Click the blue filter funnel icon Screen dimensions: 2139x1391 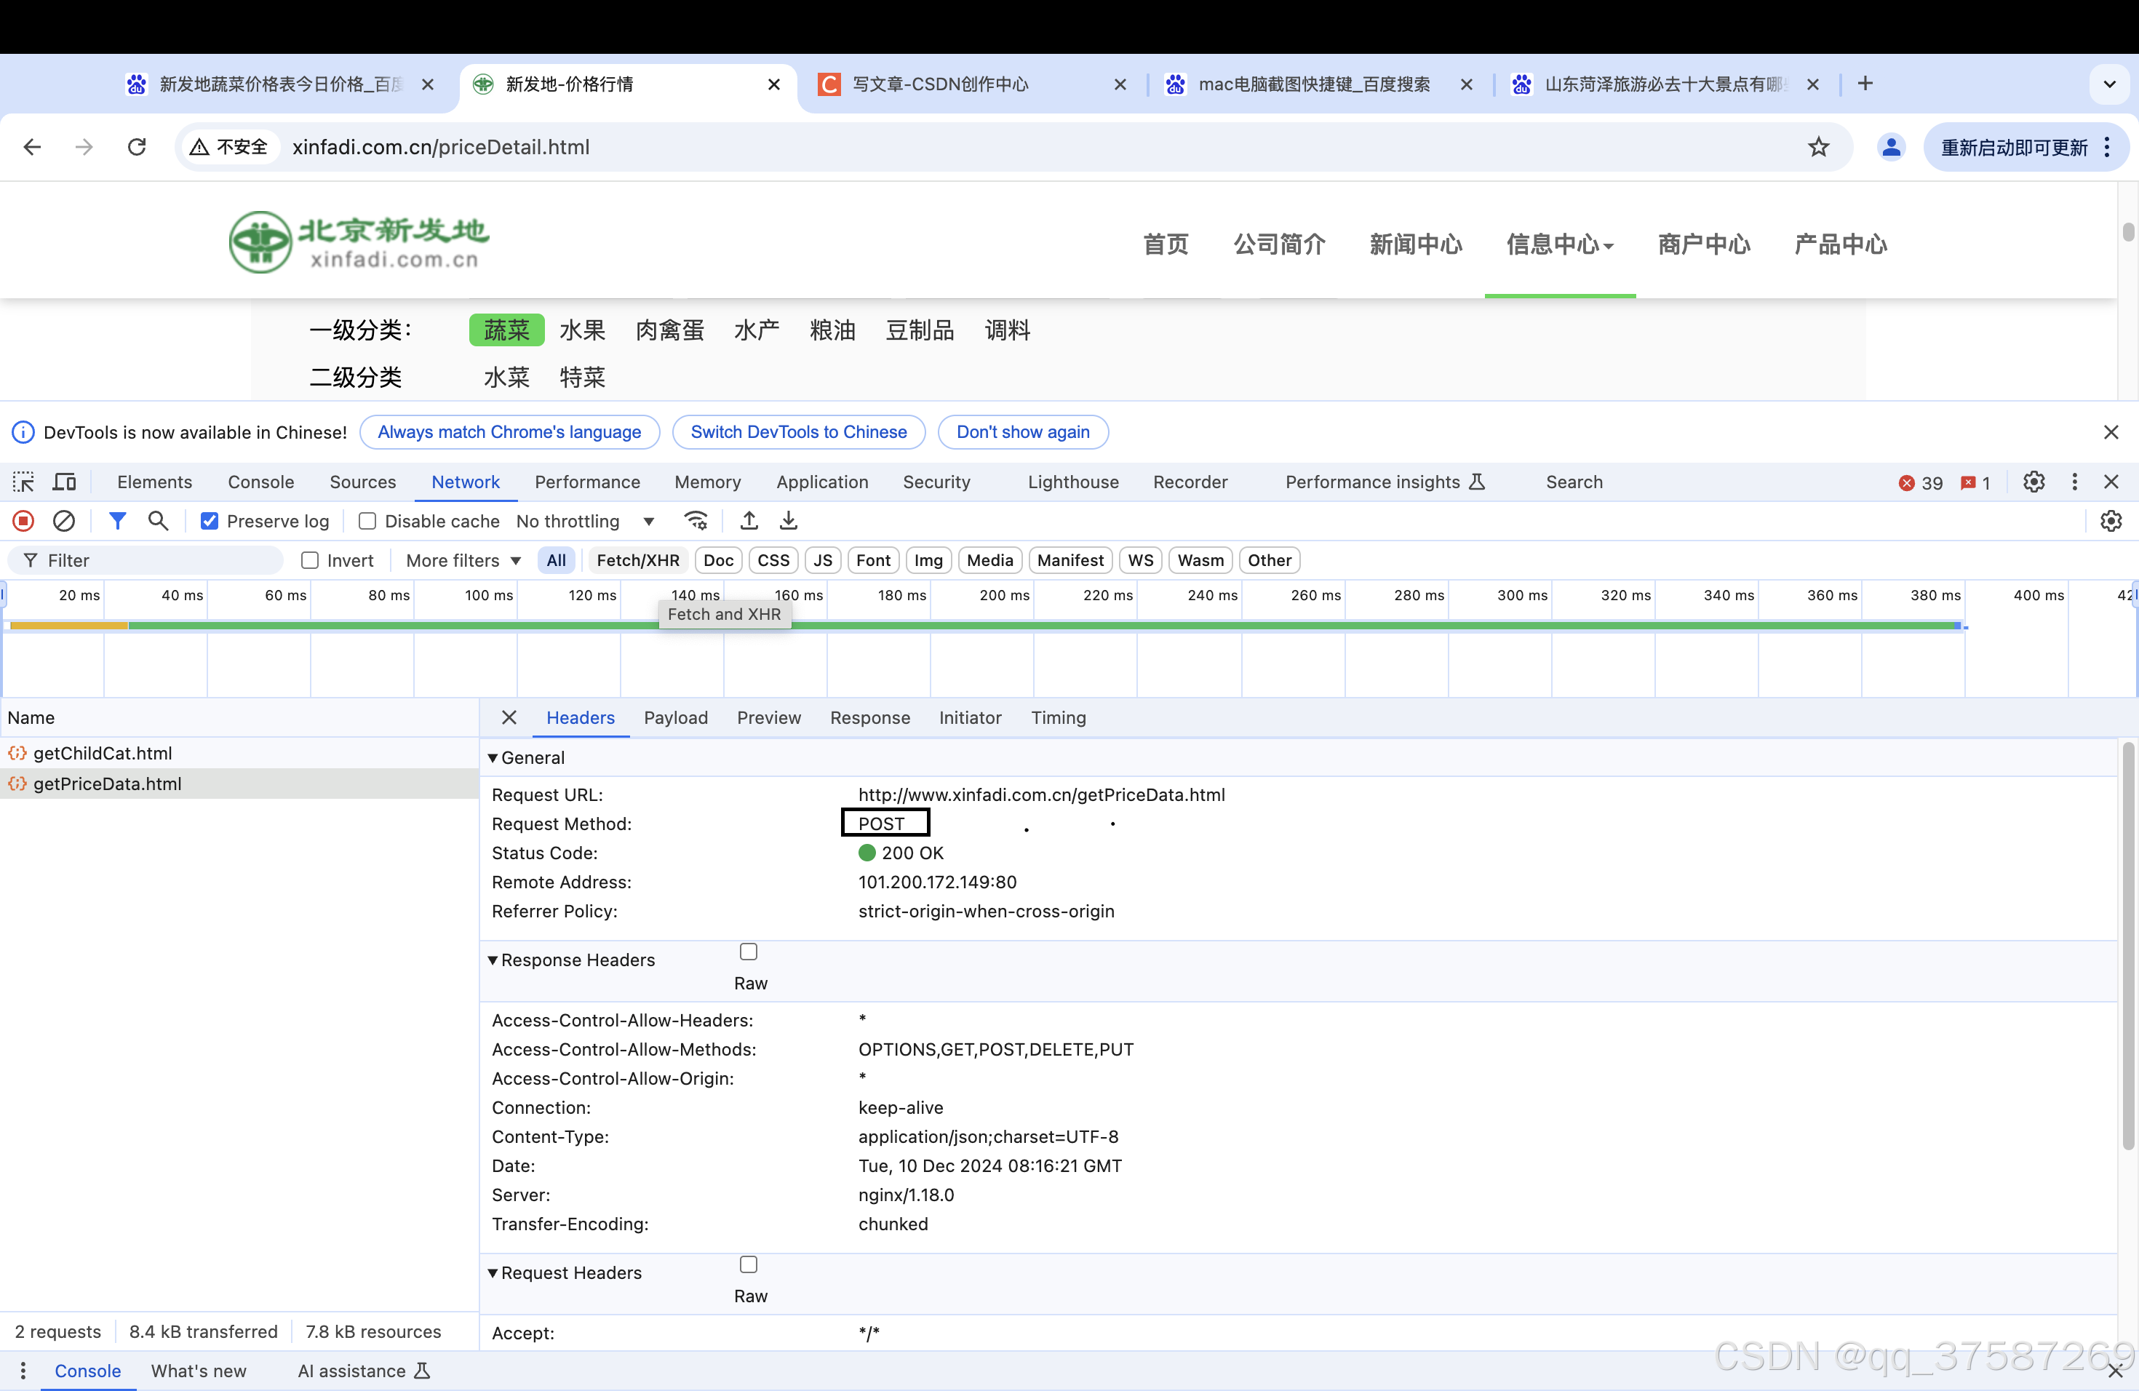click(117, 521)
